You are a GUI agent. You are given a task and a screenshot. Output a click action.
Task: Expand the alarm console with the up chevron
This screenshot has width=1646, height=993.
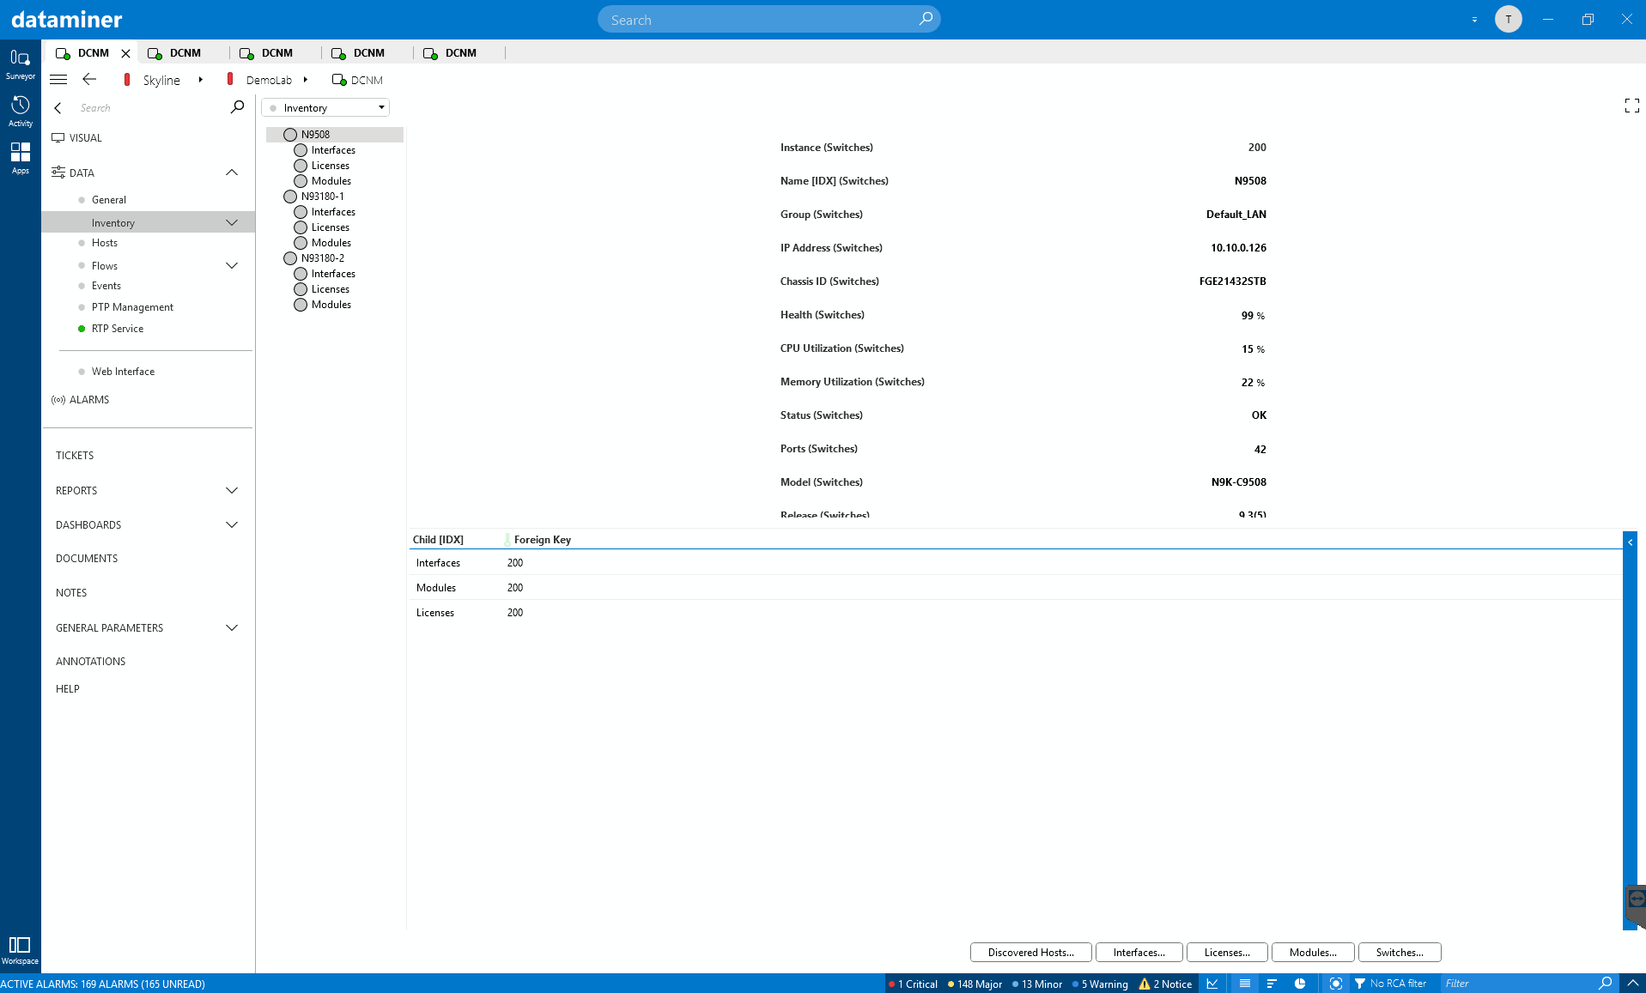[x=1632, y=984]
